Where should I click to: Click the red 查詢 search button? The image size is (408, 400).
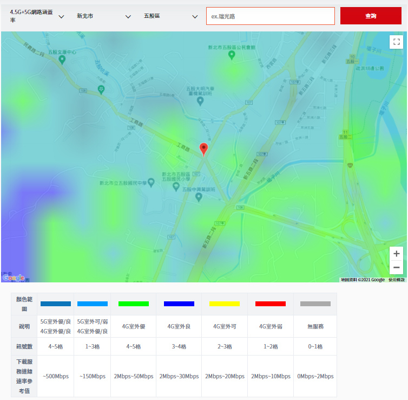[371, 16]
